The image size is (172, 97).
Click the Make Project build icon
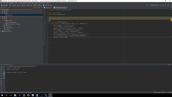tap(147, 5)
